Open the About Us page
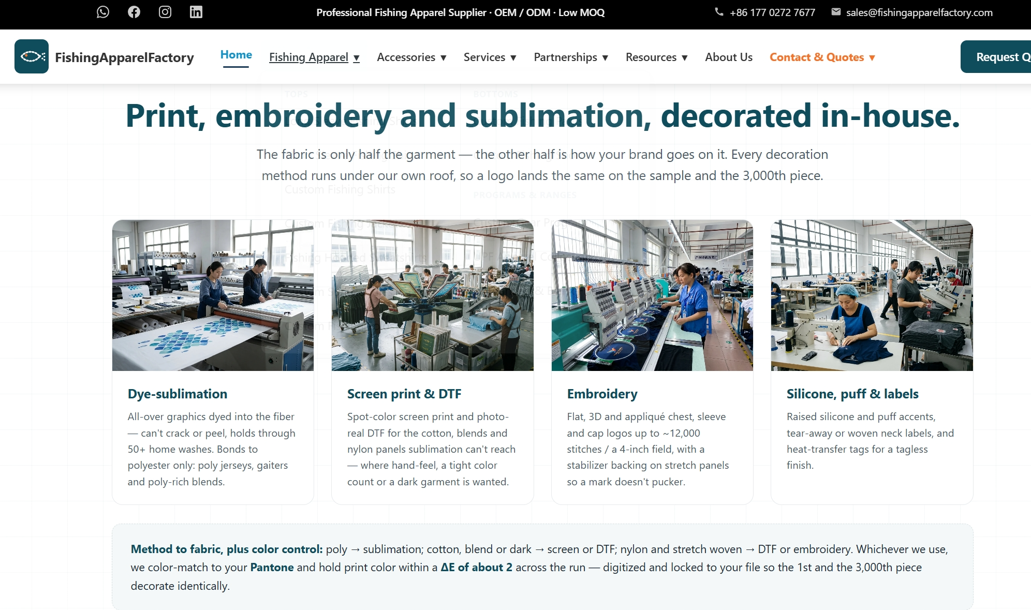This screenshot has width=1031, height=610. click(729, 57)
